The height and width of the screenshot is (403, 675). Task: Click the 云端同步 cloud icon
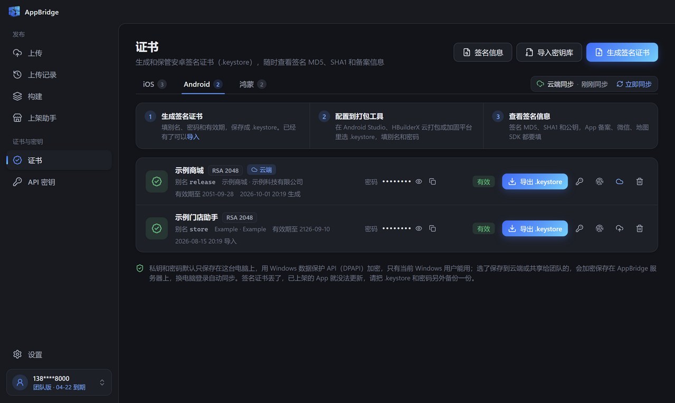click(540, 84)
